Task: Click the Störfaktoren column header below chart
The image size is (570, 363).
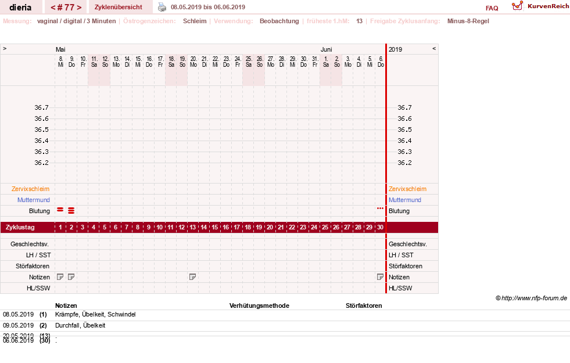Action: point(364,306)
